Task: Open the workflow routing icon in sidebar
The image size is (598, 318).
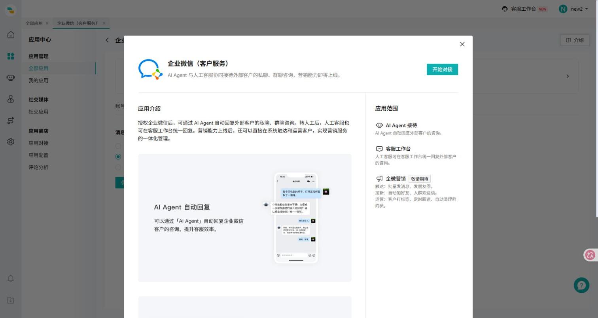Action: tap(11, 120)
